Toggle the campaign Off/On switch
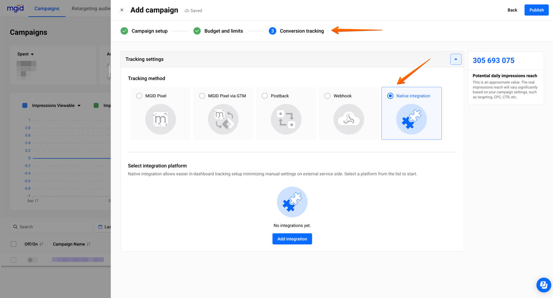 32,260
